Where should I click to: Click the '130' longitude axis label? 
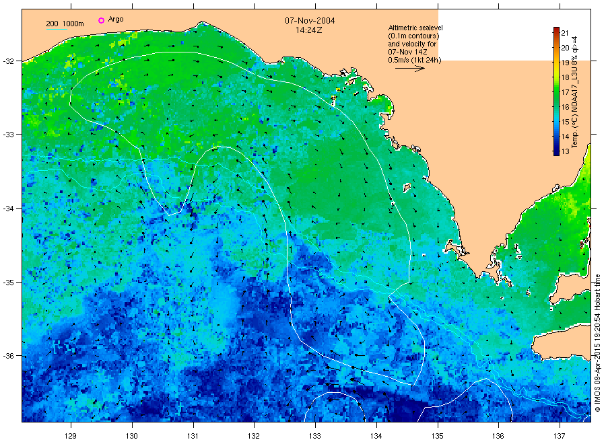pyautogui.click(x=132, y=436)
